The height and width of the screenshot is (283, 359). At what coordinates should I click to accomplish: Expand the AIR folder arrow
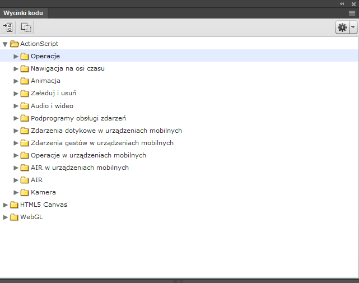pyautogui.click(x=16, y=180)
